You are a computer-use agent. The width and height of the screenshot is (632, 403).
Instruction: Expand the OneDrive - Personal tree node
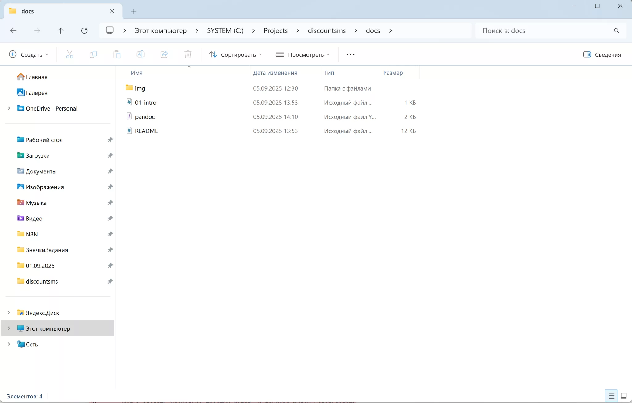coord(9,108)
